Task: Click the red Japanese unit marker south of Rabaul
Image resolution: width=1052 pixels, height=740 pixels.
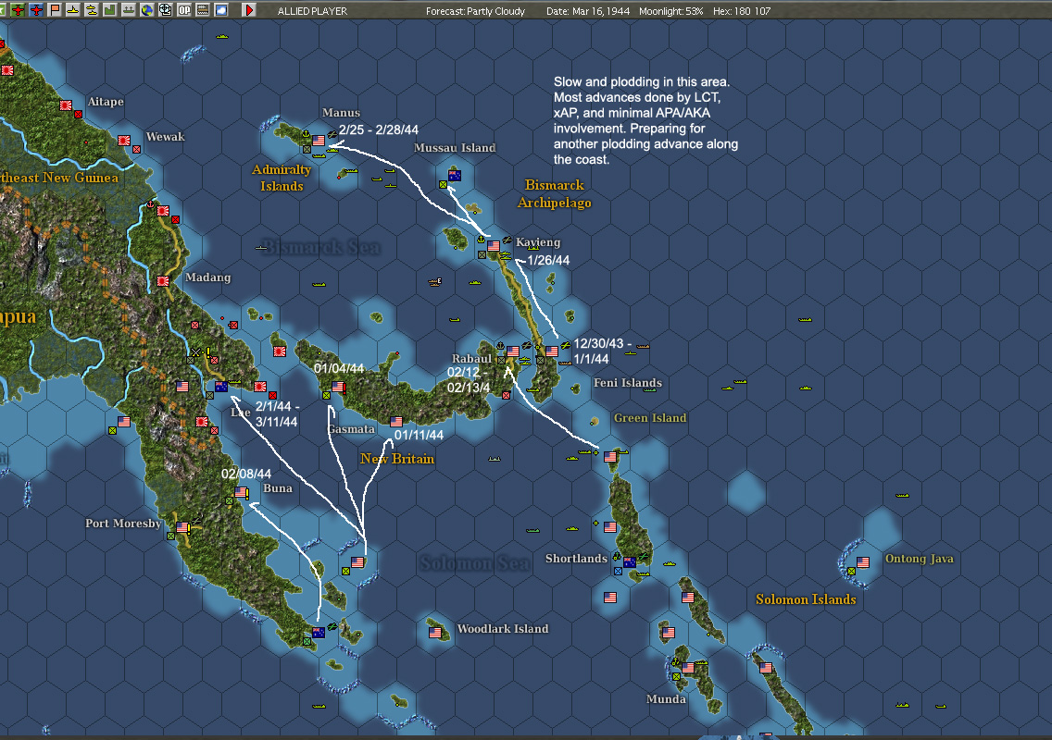Action: point(507,396)
